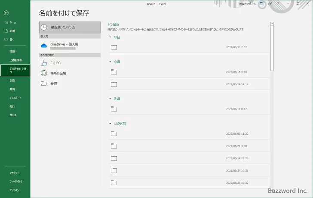Image resolution: width=313 pixels, height=198 pixels.
Task: Click the date text 2022/06/14 22:26
Action: [237, 158]
